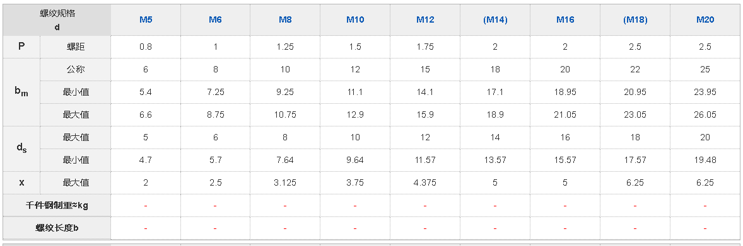Viewport: 743px width, 246px height.
Task: Open the (M18) thread size link
Action: [x=635, y=20]
